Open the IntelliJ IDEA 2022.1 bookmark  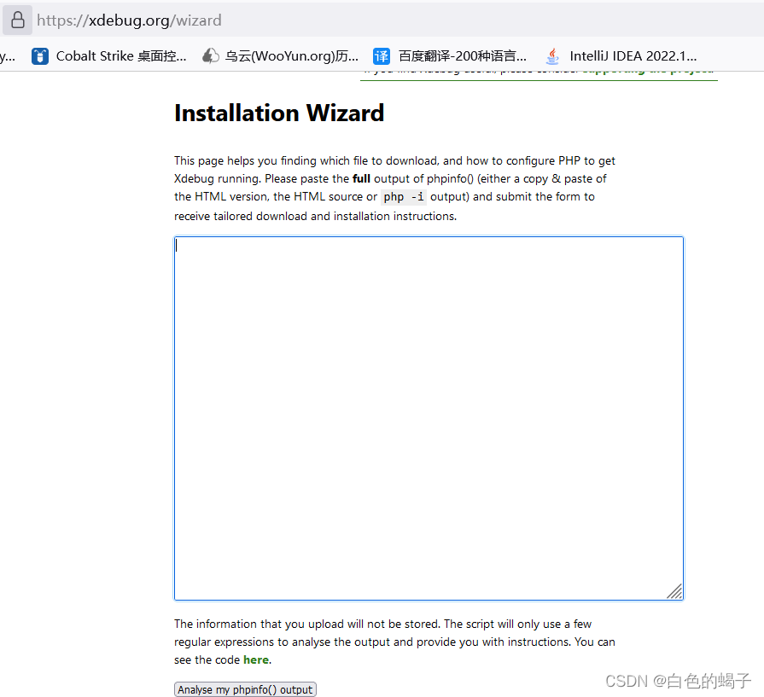tap(621, 56)
